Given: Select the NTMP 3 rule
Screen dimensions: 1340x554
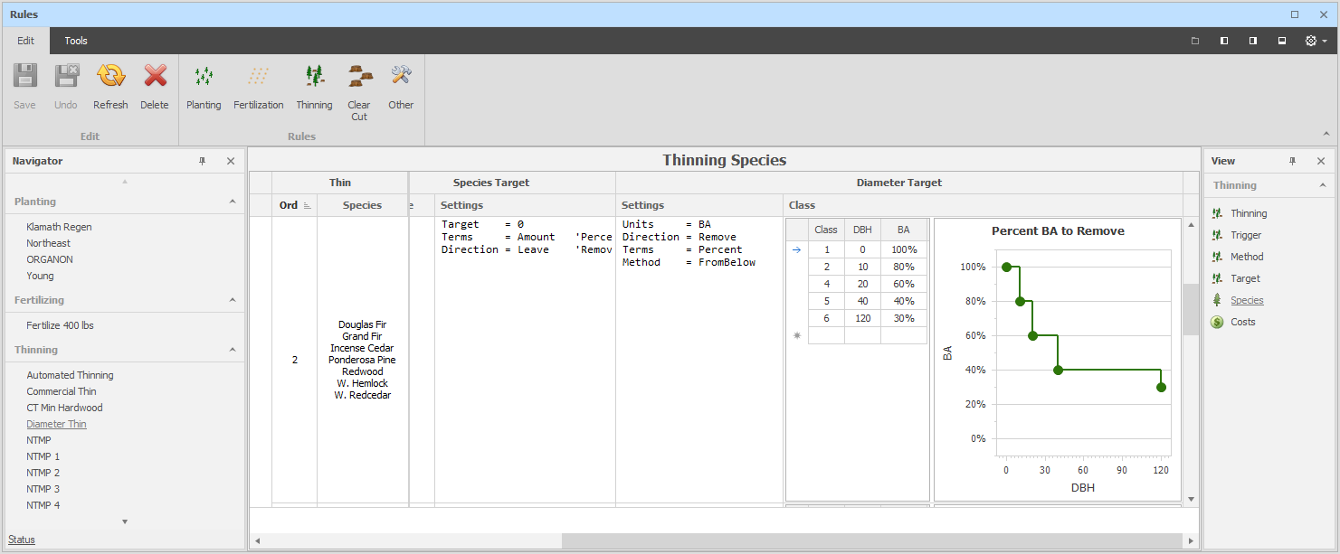Looking at the screenshot, I should pyautogui.click(x=43, y=489).
